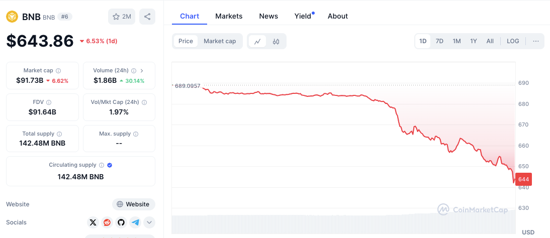The image size is (550, 238).
Task: Select the 7D time range
Action: pos(439,41)
